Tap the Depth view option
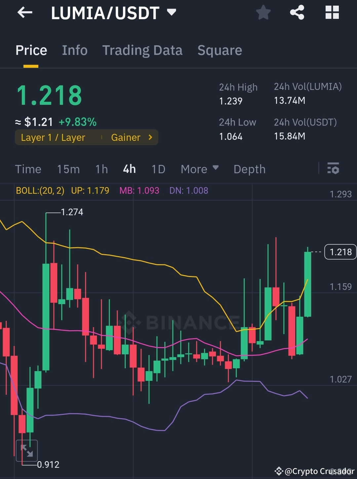Image resolution: width=357 pixels, height=479 pixels. [x=249, y=169]
